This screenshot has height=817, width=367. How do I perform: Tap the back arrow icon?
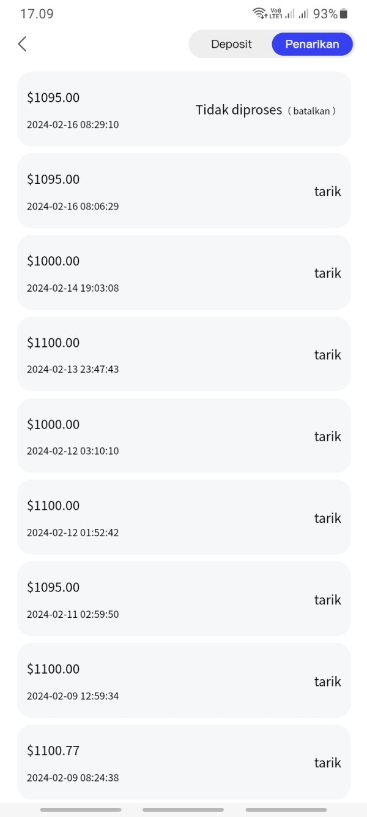point(23,44)
